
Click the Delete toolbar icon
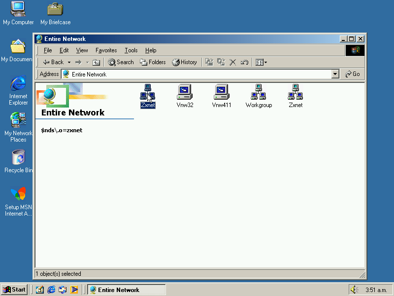point(232,62)
